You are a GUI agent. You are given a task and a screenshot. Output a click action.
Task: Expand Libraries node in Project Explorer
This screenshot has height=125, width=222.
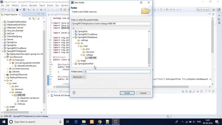pos(8,72)
